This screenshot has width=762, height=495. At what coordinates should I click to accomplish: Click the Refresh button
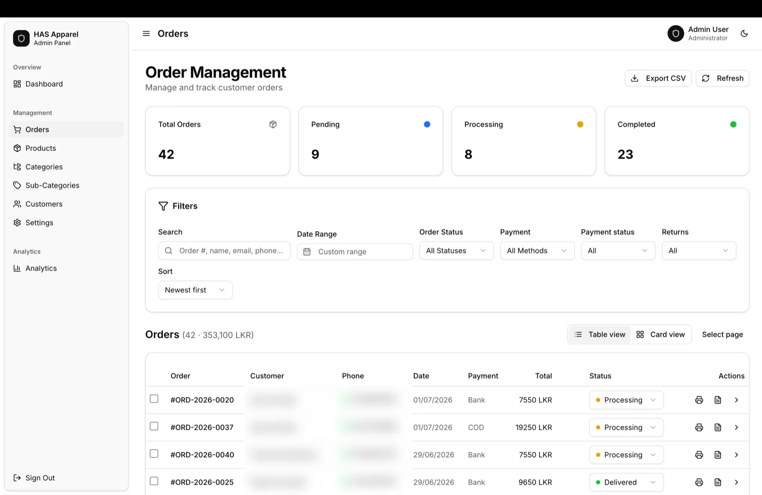tap(722, 79)
